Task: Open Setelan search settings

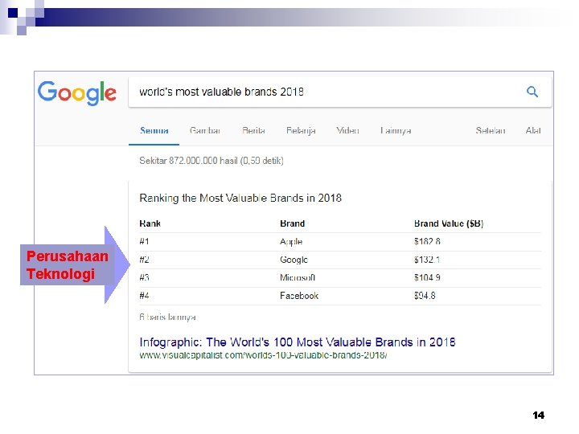Action: [x=491, y=131]
